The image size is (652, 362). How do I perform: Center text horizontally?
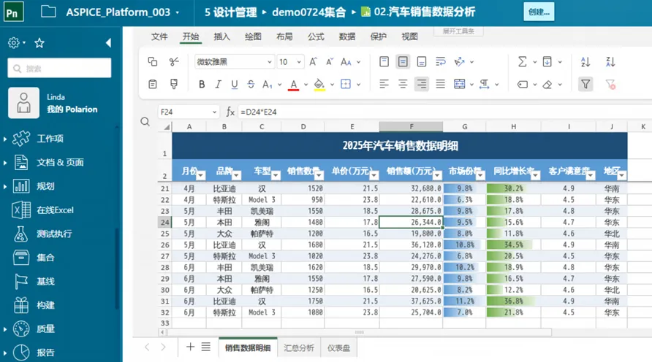(403, 84)
